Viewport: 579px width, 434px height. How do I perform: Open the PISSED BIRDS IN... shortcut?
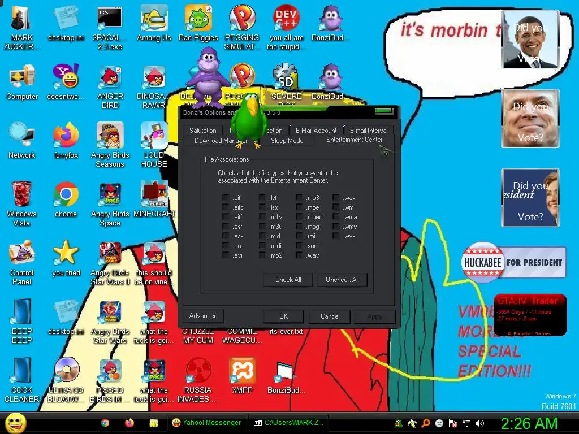[110, 380]
